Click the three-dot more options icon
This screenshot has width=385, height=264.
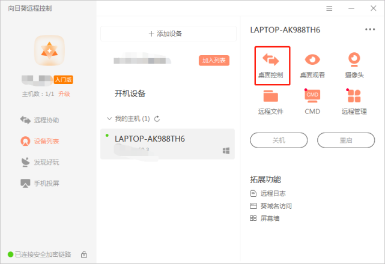click(x=370, y=29)
